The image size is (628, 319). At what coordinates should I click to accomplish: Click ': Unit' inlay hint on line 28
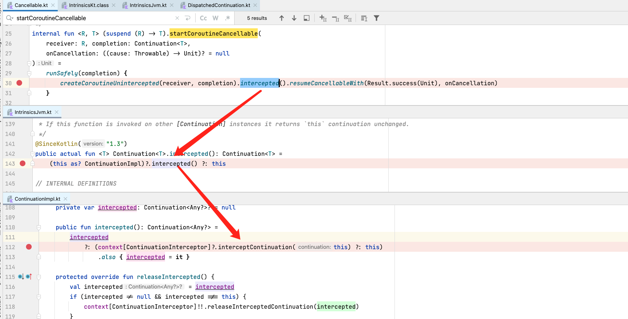tap(45, 63)
